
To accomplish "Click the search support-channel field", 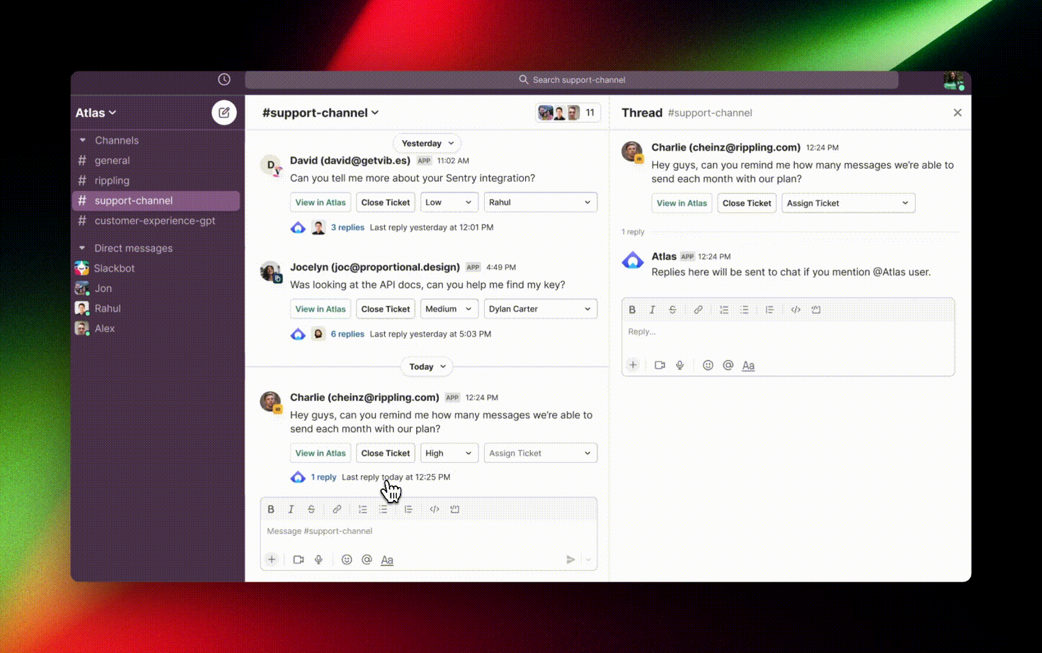I will 572,80.
